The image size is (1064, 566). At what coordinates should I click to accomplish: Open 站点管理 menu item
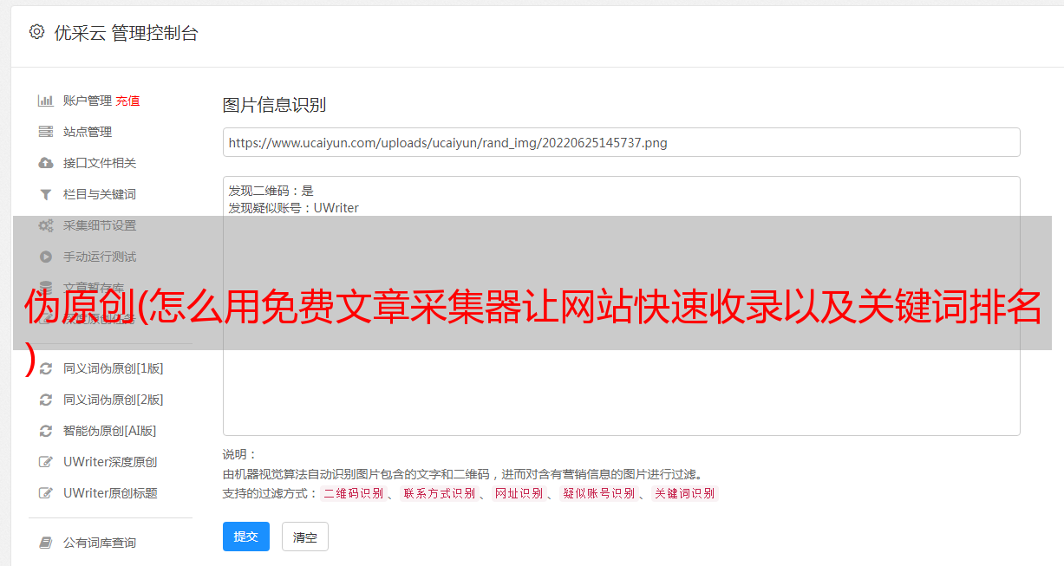tap(88, 132)
